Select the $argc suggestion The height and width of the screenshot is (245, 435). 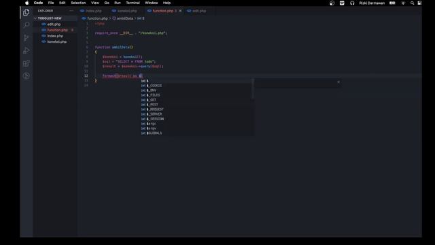click(x=196, y=124)
